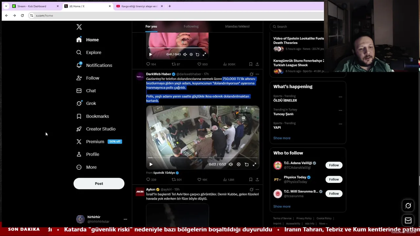View analytics of 1.8M views post

click(228, 180)
